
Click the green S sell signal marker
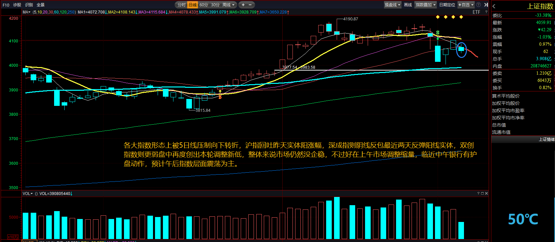tap(438, 33)
